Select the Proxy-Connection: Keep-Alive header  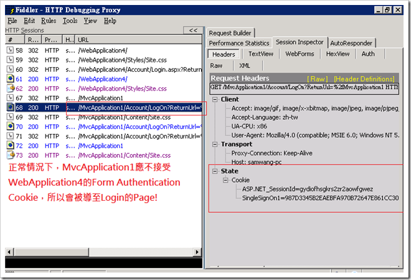click(272, 153)
